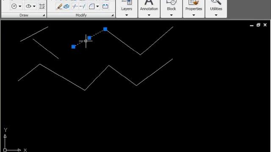This screenshot has height=152, width=271.
Task: Open the Properties panel dropdown
Action: 194,15
